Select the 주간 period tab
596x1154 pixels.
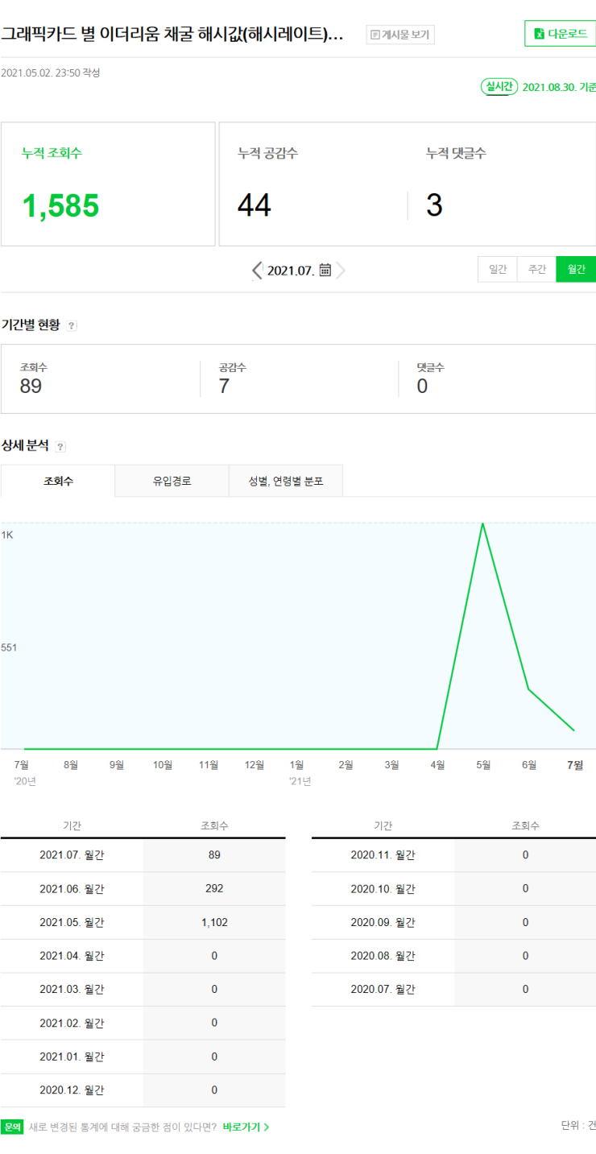(x=537, y=269)
